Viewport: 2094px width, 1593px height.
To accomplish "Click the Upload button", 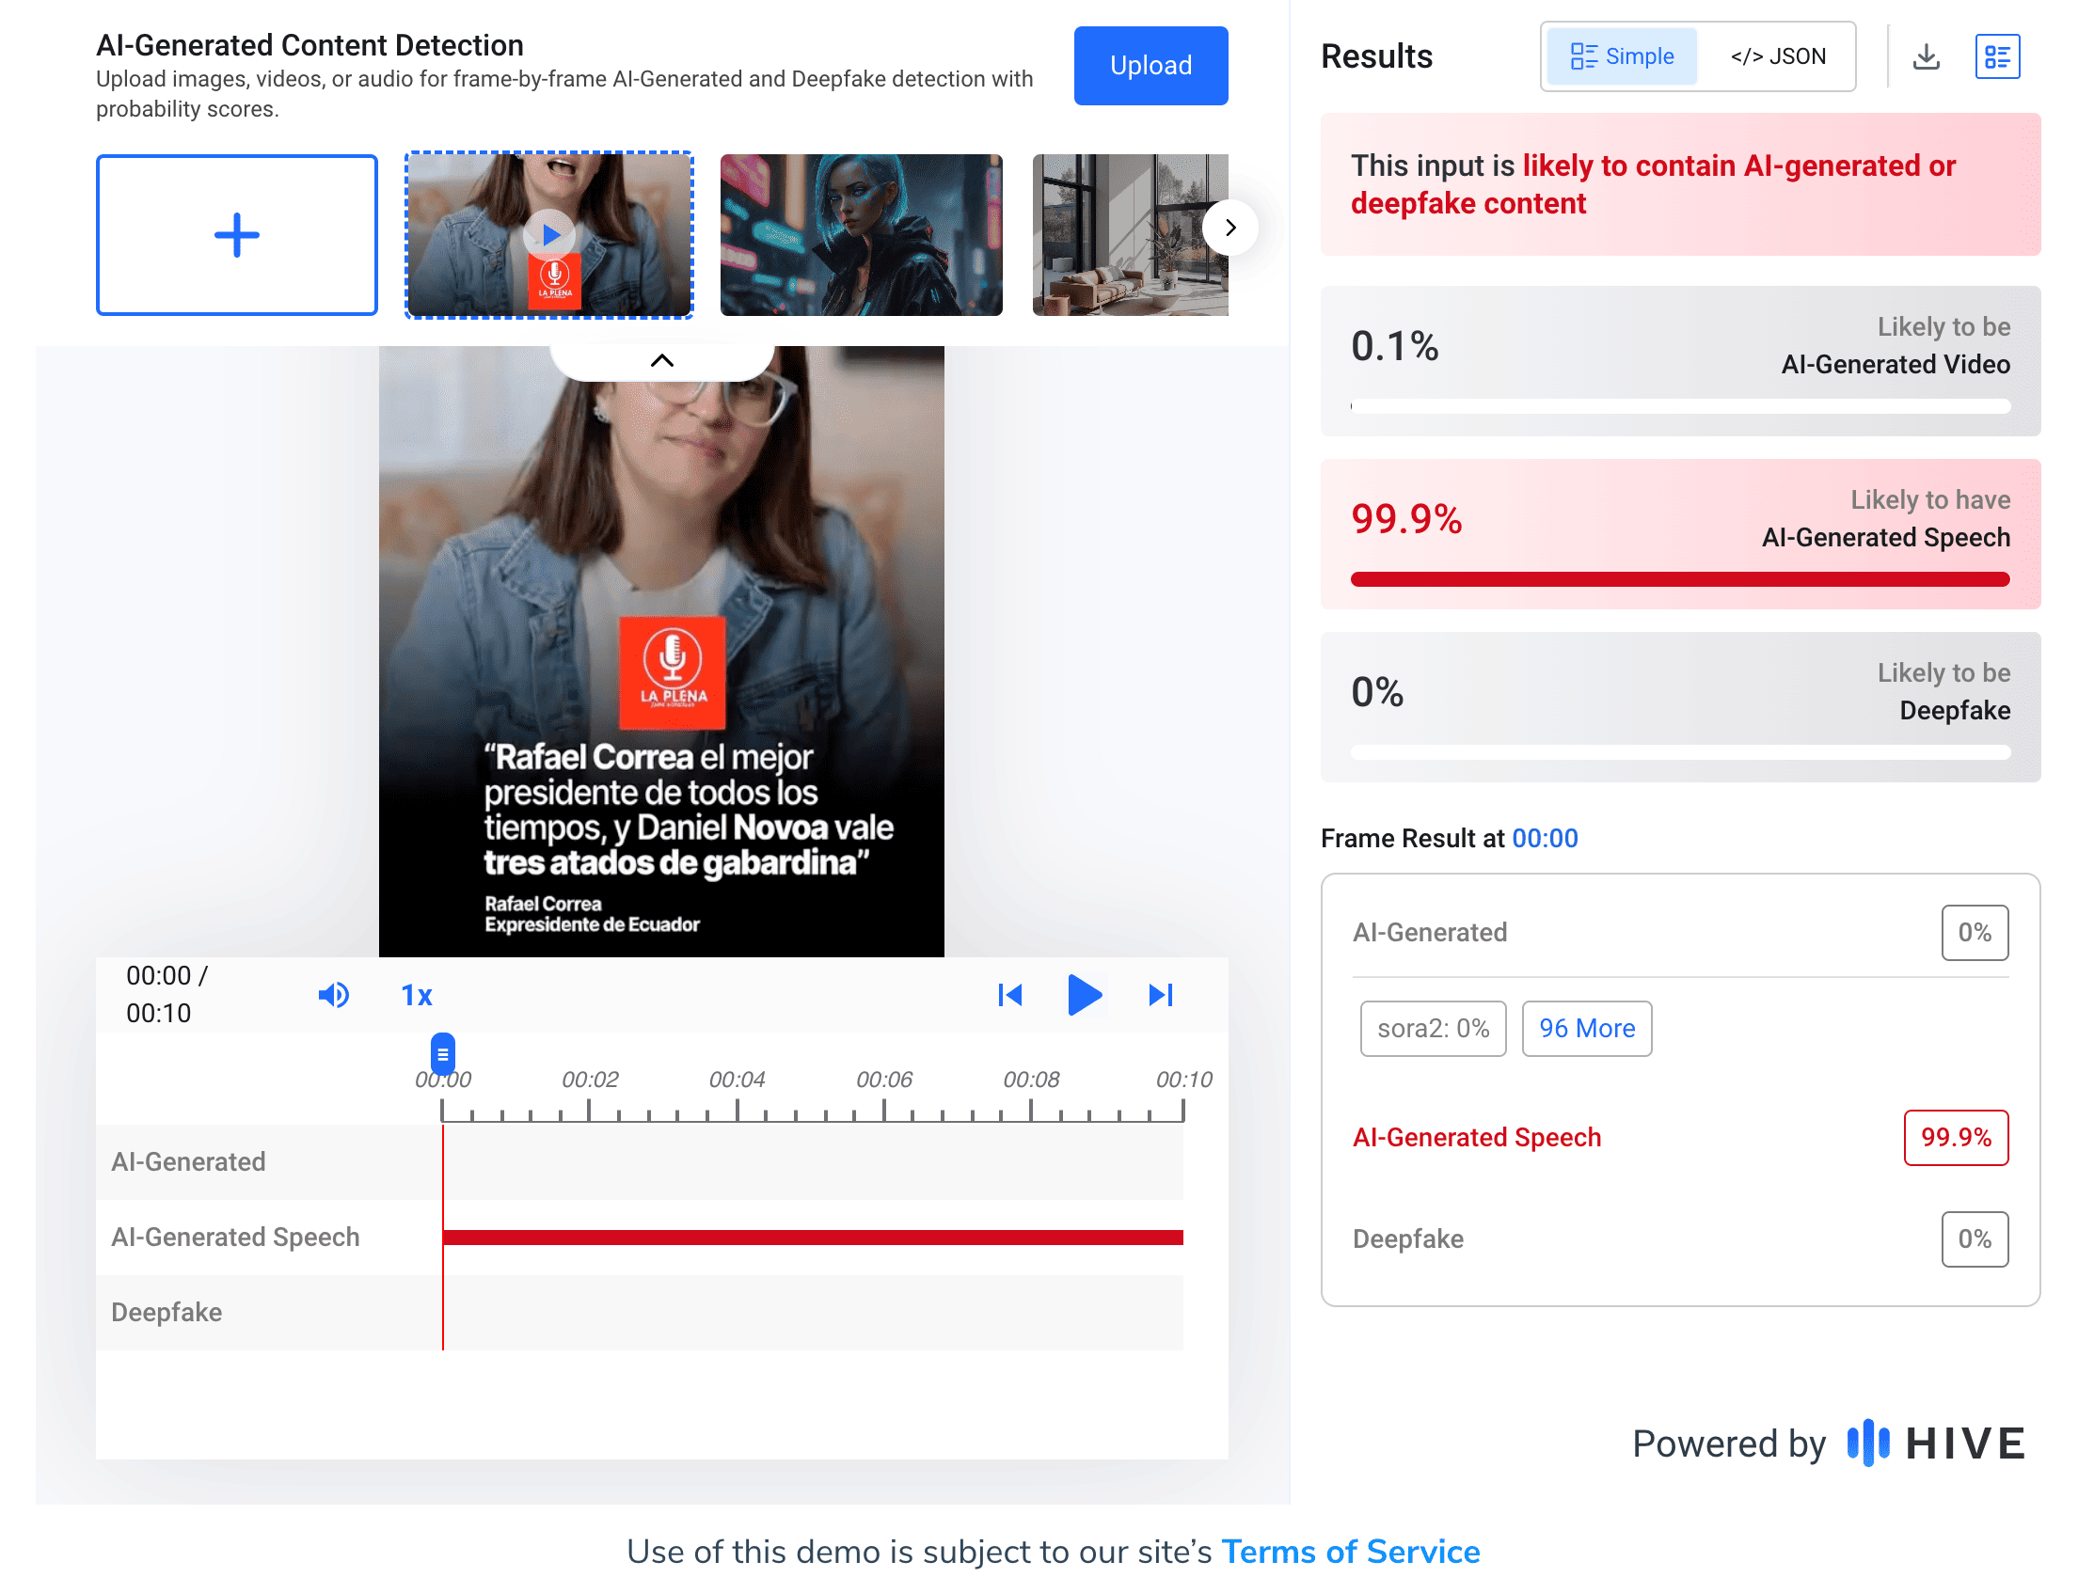I will pos(1150,66).
